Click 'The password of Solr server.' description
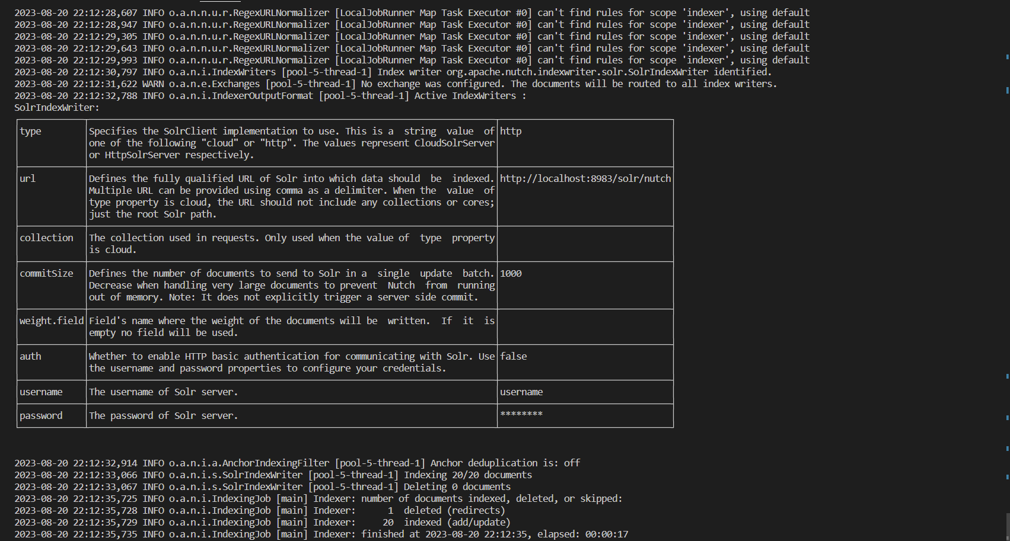This screenshot has width=1010, height=541. pos(163,415)
